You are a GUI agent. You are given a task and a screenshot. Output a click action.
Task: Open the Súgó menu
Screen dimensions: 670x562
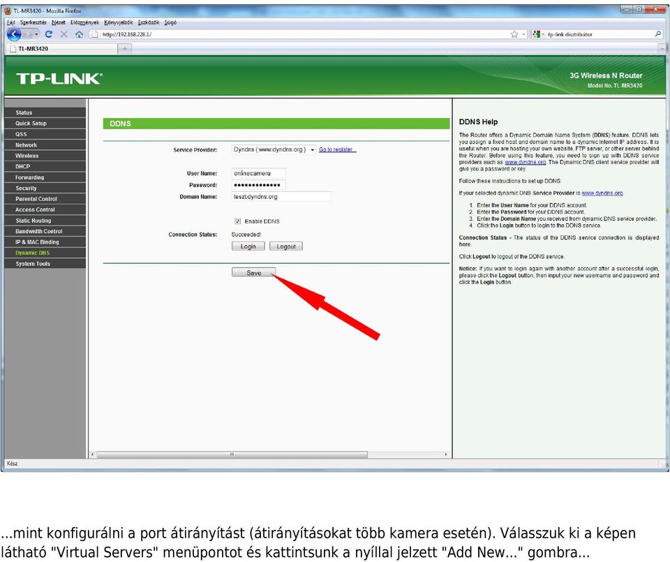point(170,22)
